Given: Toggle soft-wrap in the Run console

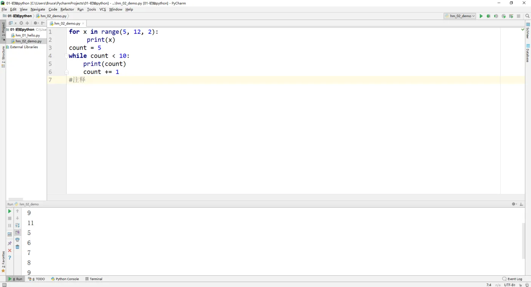Looking at the screenshot, I should click(x=17, y=225).
